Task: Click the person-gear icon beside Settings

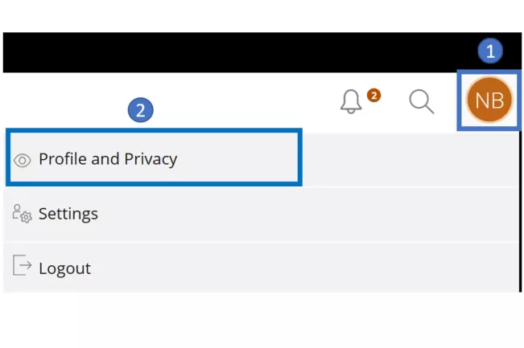Action: pyautogui.click(x=22, y=214)
